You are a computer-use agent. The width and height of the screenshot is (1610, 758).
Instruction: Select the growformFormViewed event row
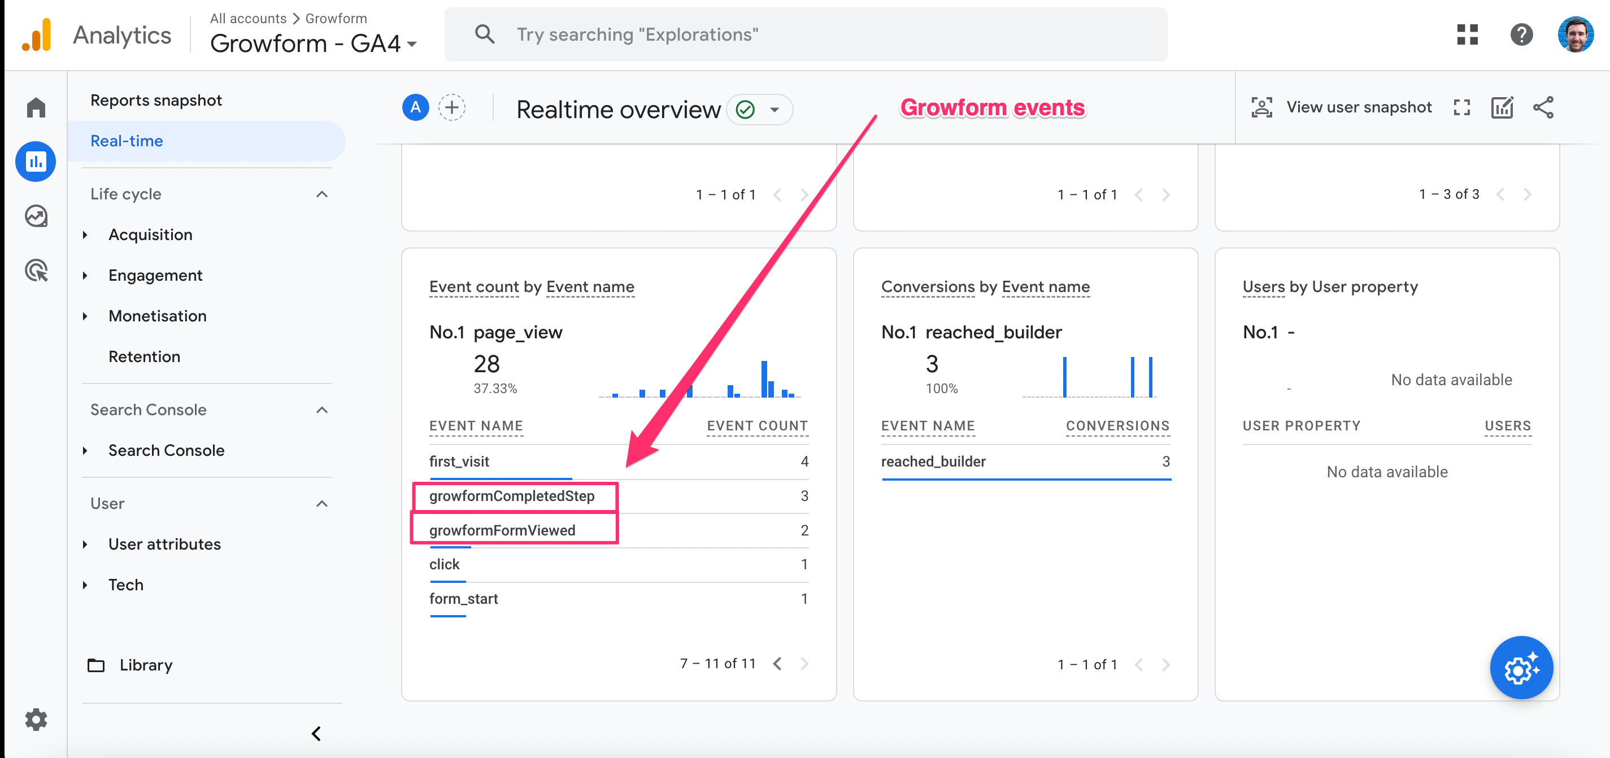618,530
